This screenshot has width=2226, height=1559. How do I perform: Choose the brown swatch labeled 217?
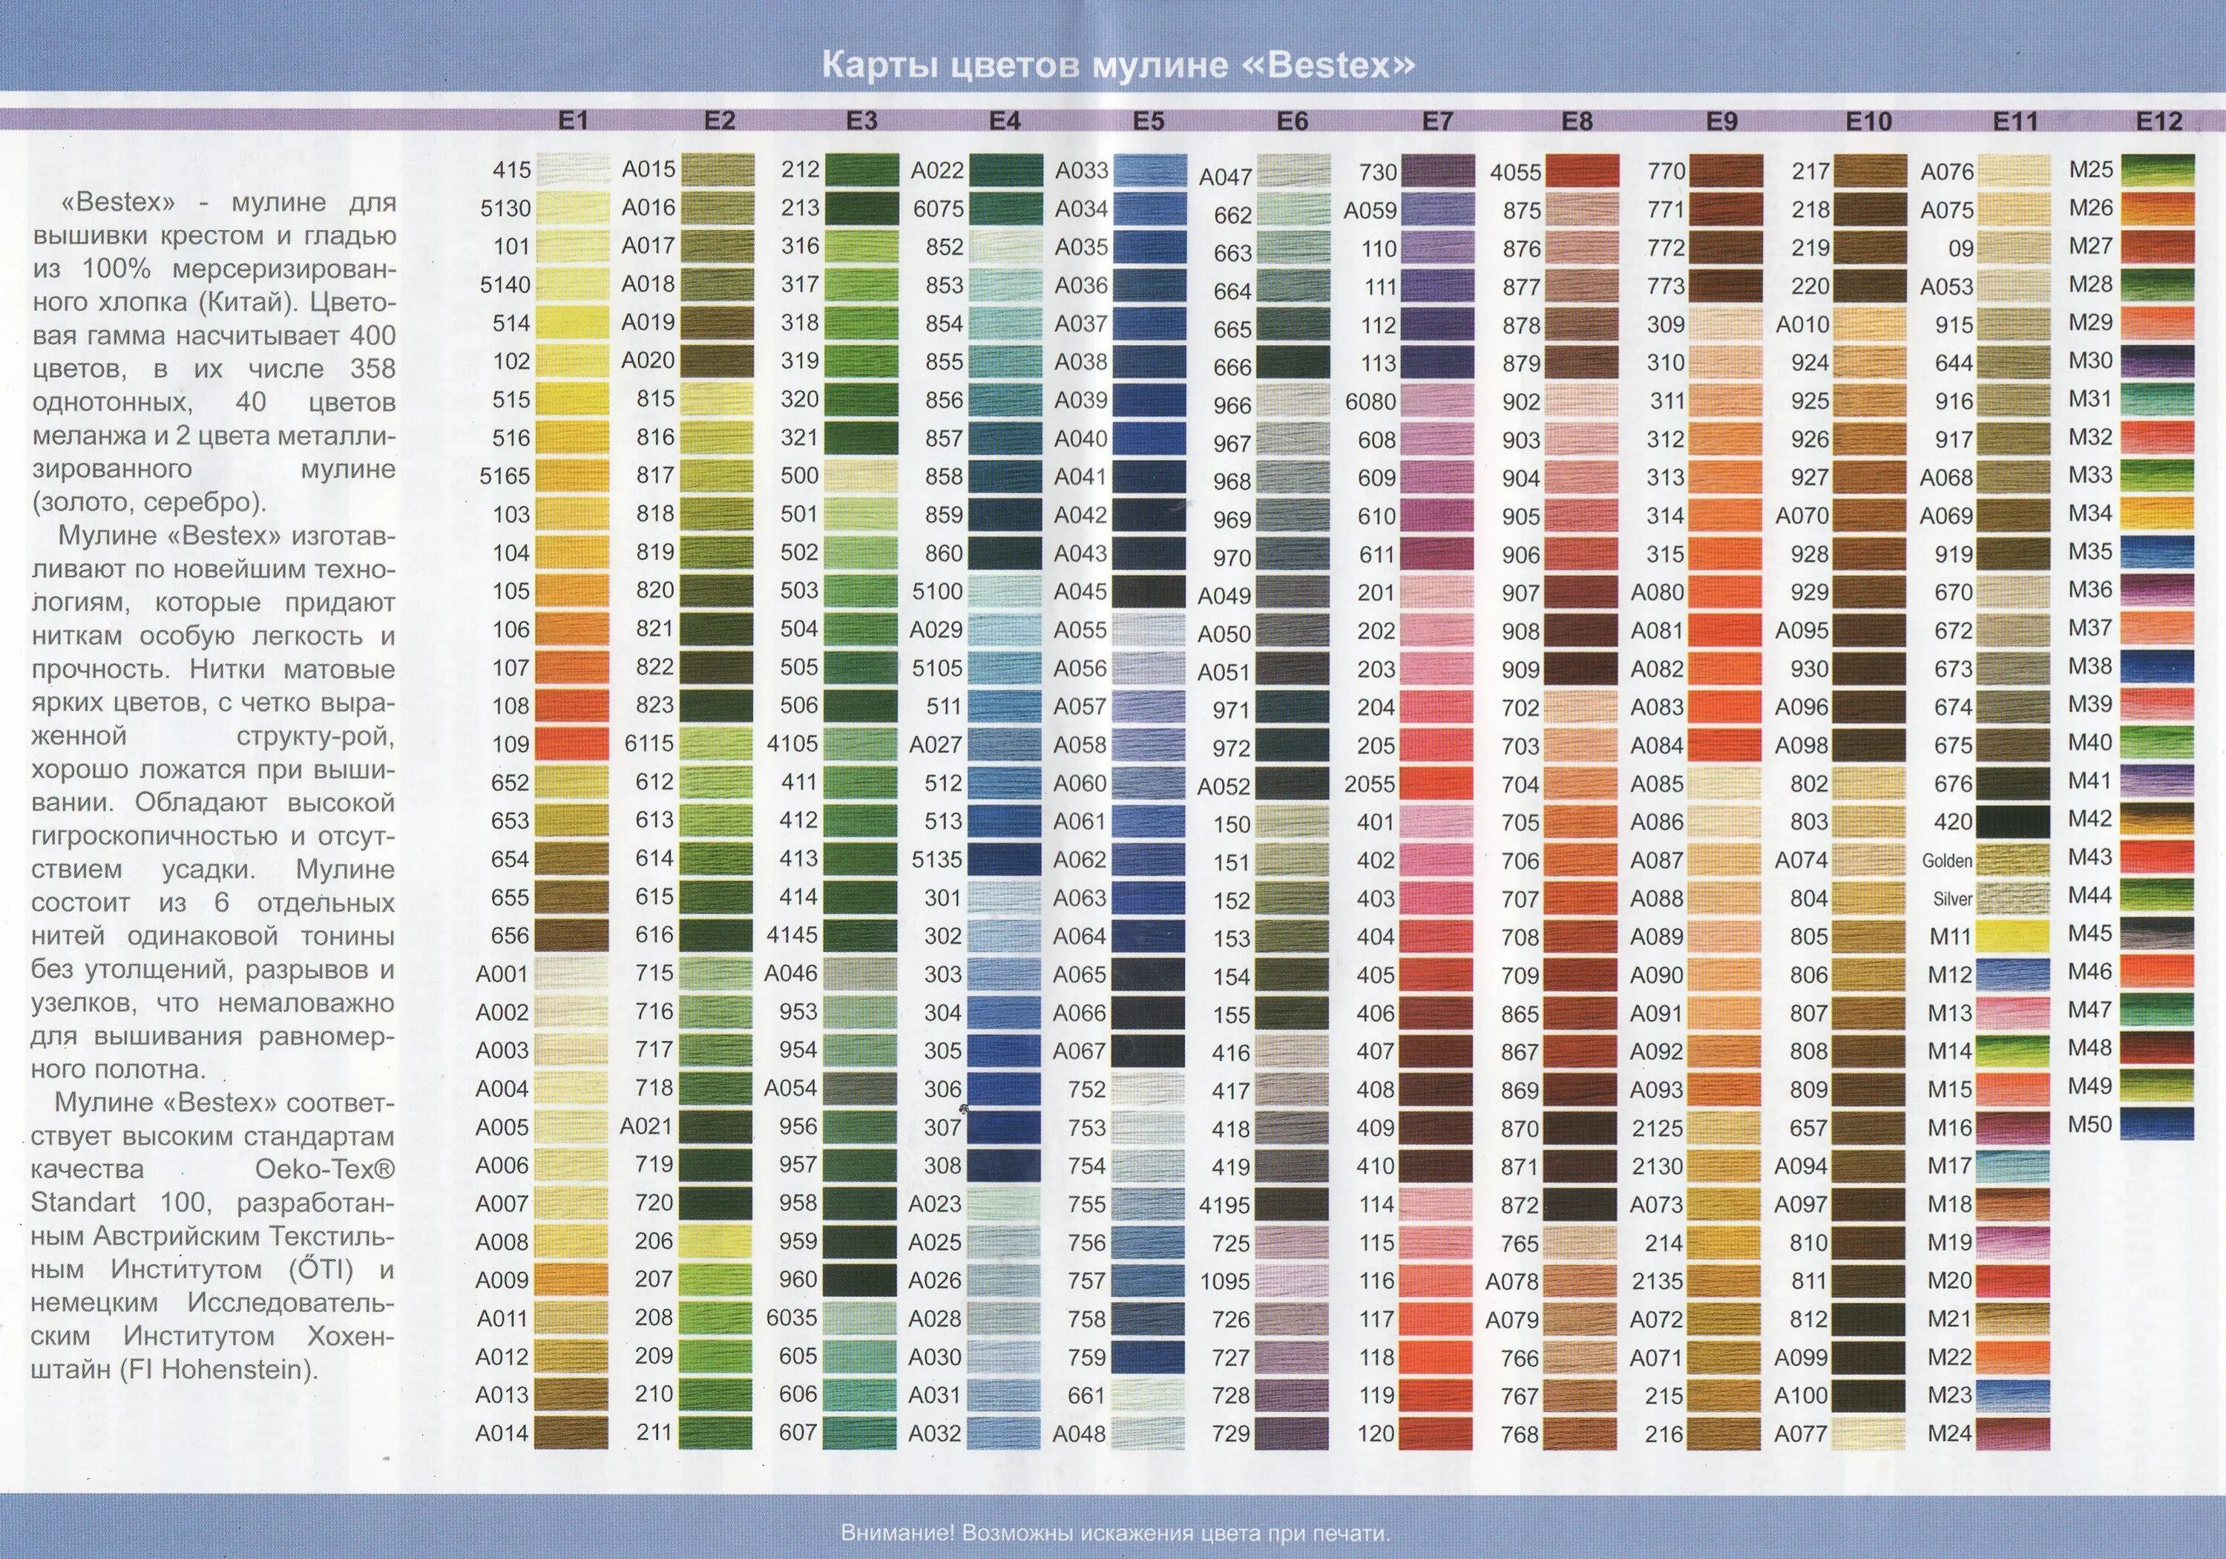1870,171
